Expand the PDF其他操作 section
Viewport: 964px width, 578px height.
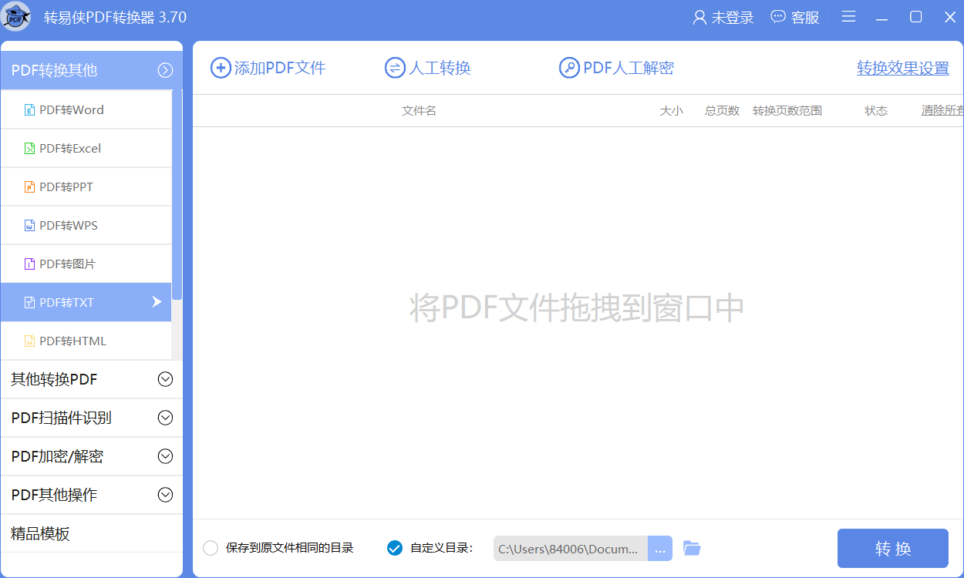tap(165, 495)
